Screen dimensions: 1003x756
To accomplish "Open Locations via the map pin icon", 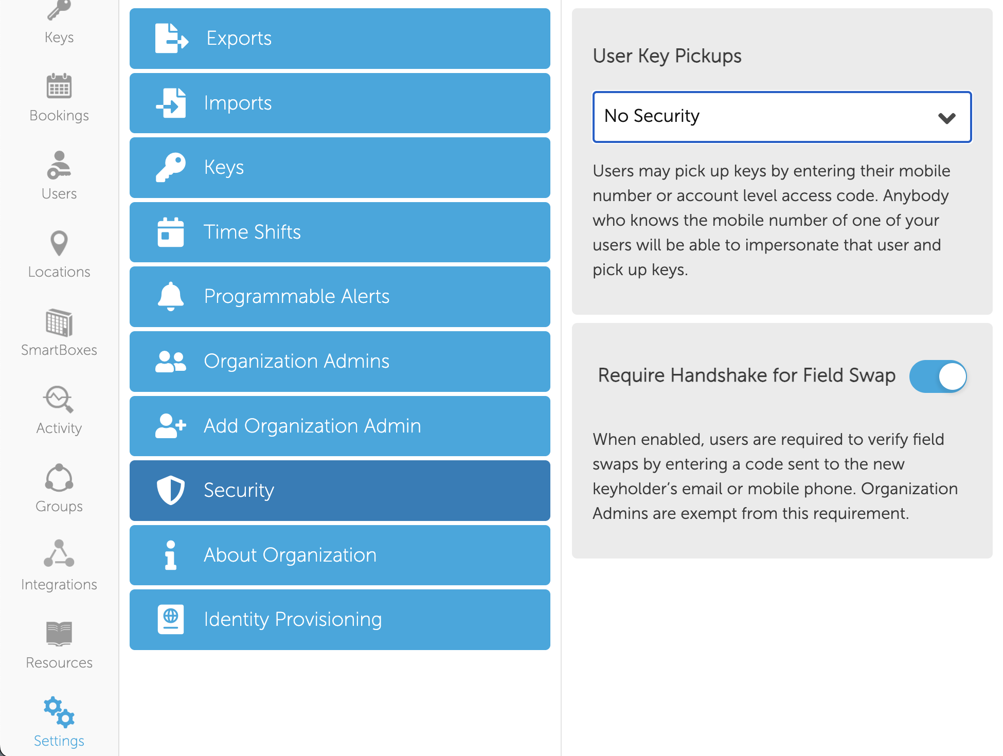I will coord(59,243).
